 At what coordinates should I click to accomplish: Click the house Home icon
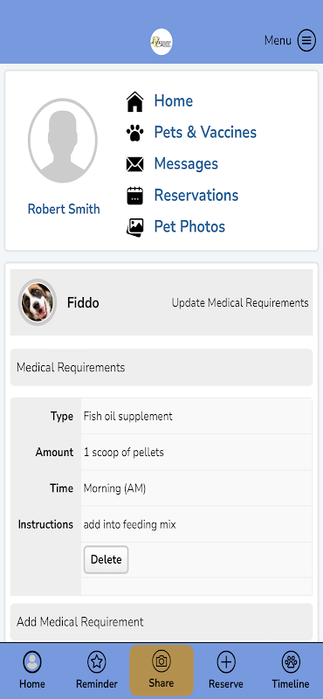(x=135, y=101)
